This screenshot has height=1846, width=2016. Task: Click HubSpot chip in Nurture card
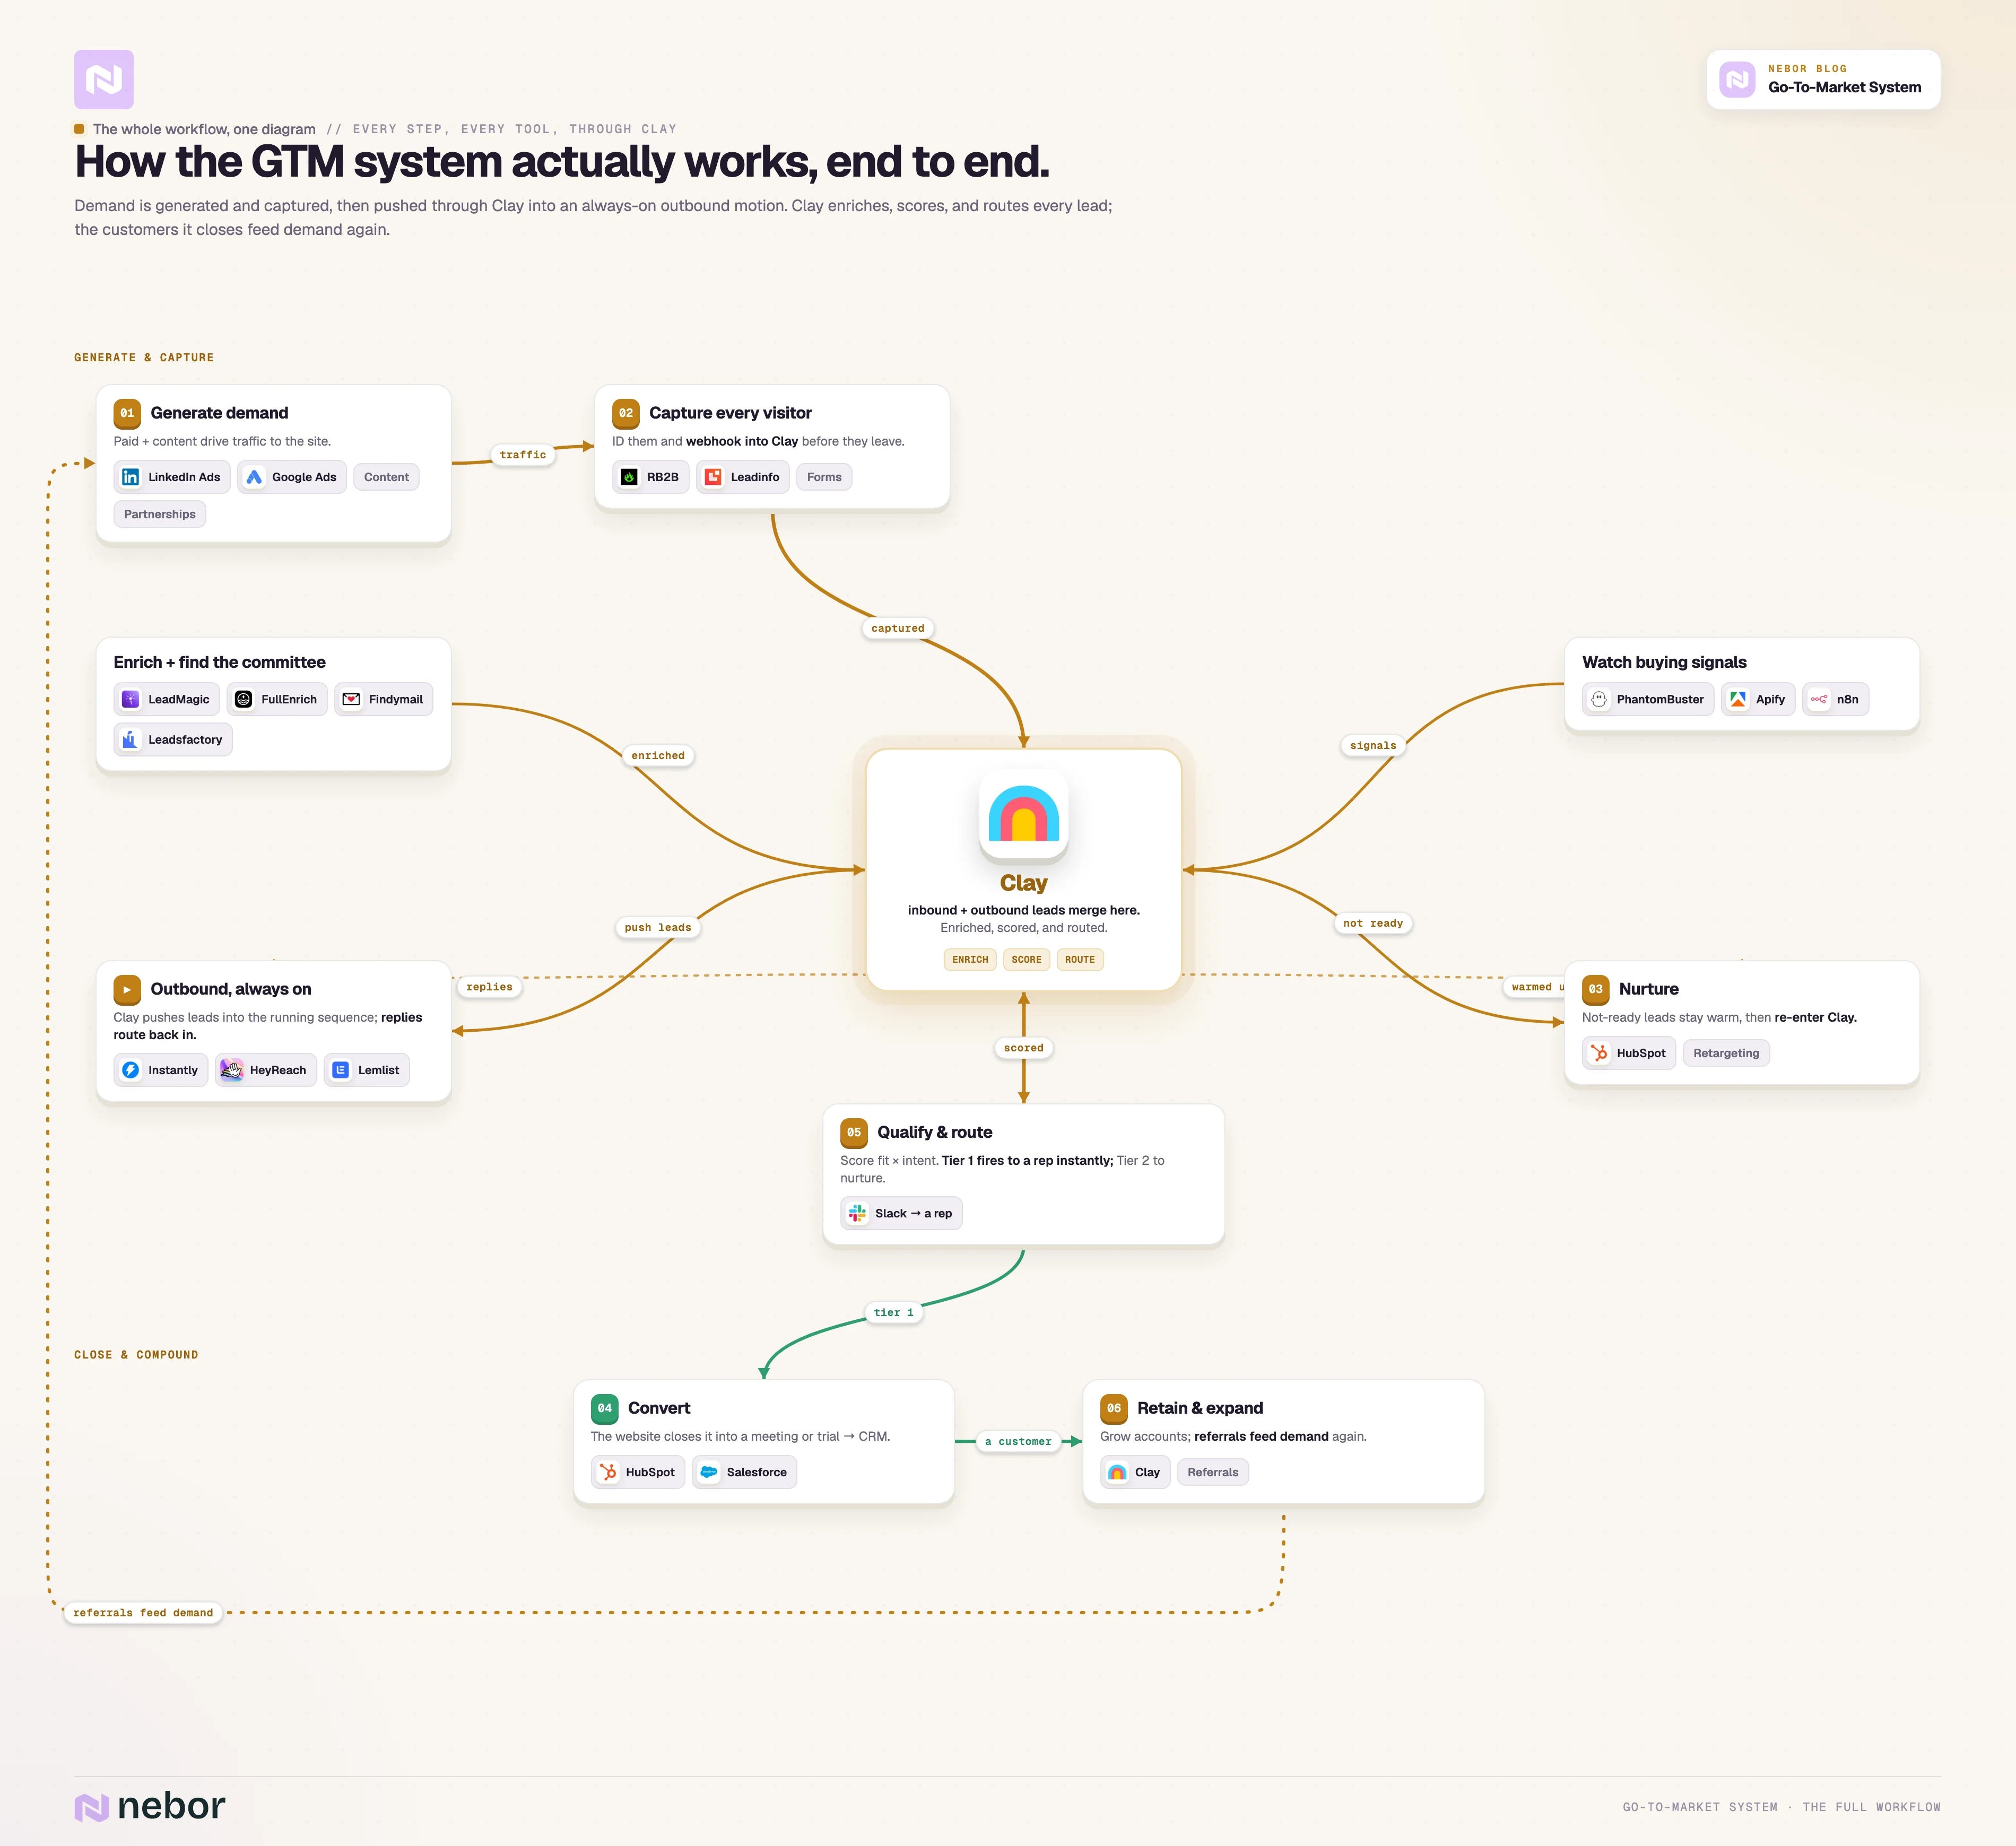coord(1629,1053)
